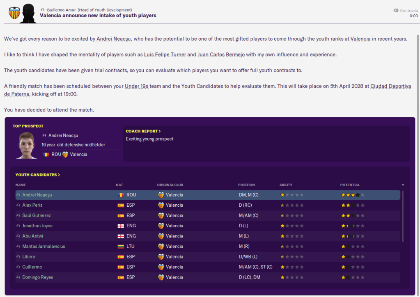420x297 pixels.
Task: Open the table column options dropdown arrow
Action: point(403,185)
